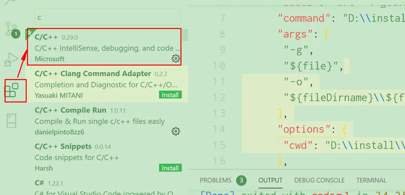405x195 pixels.
Task: Select the C# extension entry
Action: coord(99,186)
